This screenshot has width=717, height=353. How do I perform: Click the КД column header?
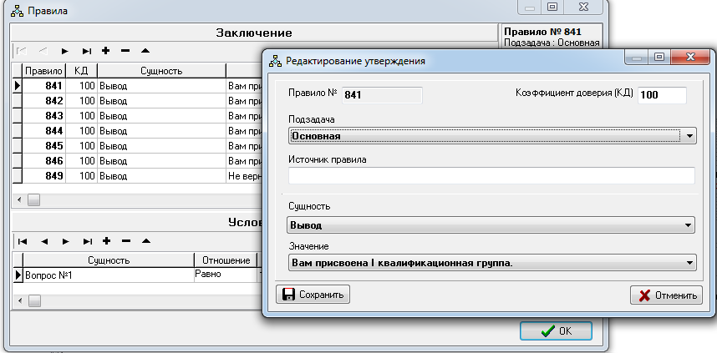81,71
